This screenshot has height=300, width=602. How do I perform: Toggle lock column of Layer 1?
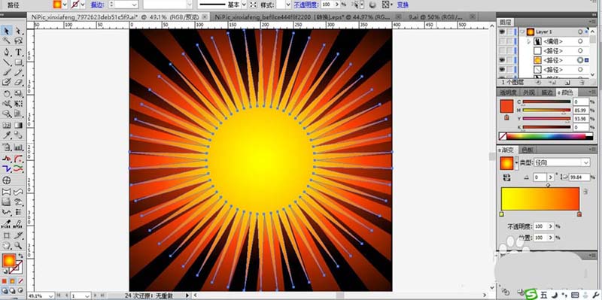(509, 32)
